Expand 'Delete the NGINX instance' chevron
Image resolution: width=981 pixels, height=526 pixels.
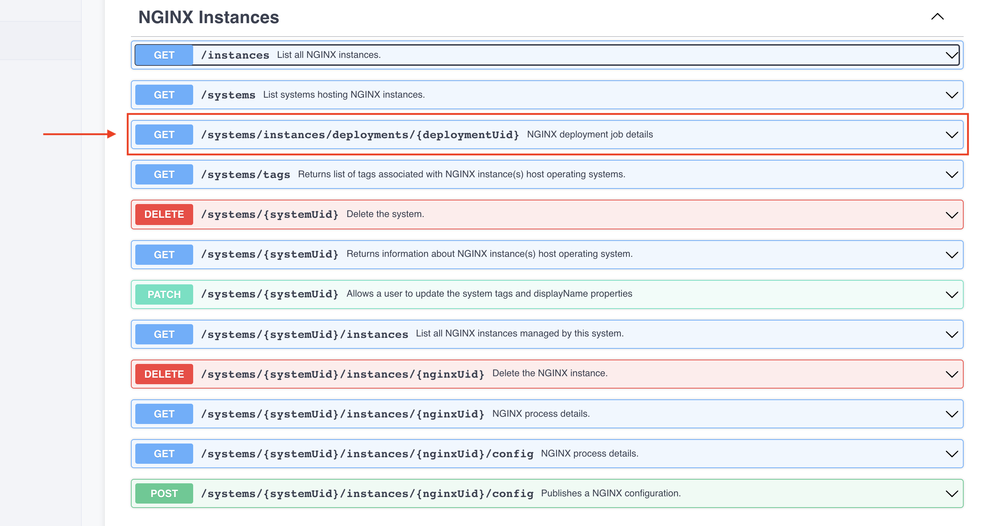click(x=952, y=374)
